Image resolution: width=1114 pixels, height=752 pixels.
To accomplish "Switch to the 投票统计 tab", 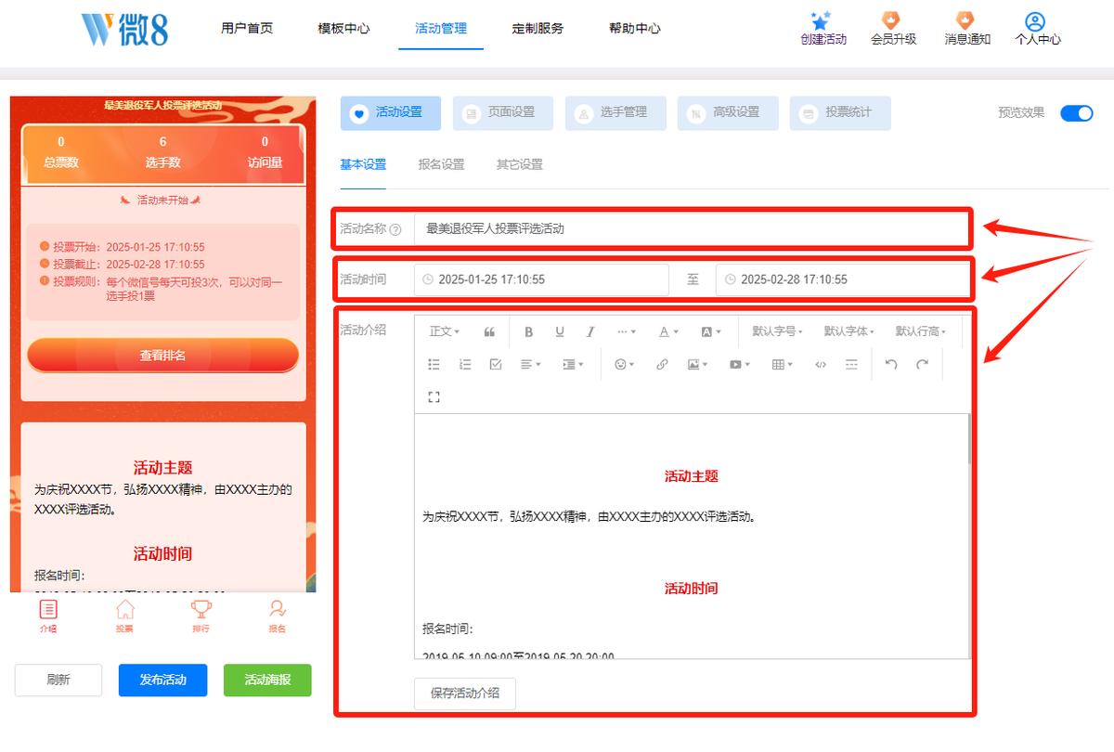I will click(x=840, y=112).
